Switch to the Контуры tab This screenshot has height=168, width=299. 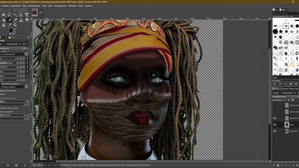[x=294, y=89]
